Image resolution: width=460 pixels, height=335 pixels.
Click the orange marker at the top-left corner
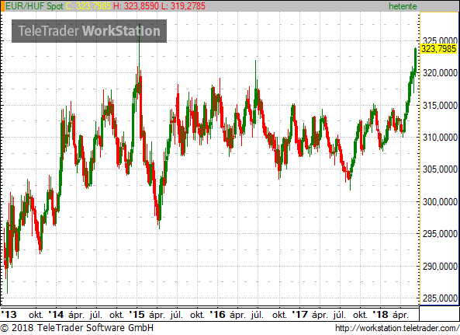[x=2, y=6]
